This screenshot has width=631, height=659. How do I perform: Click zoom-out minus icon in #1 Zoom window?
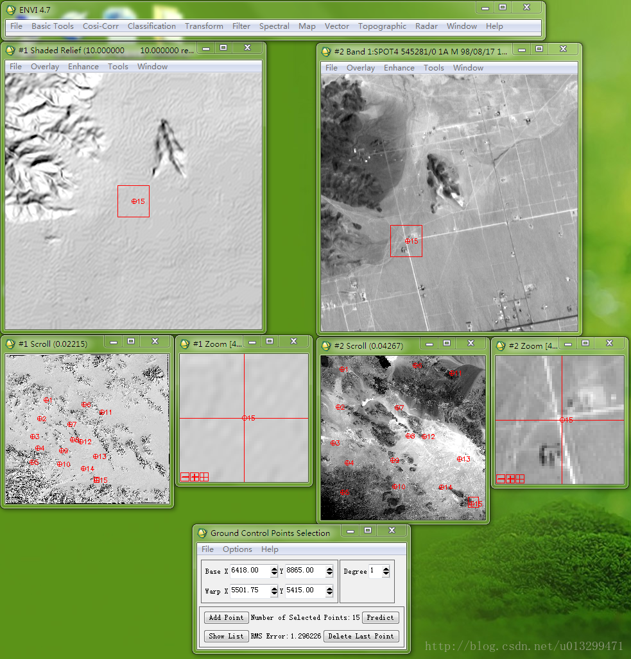(x=185, y=477)
